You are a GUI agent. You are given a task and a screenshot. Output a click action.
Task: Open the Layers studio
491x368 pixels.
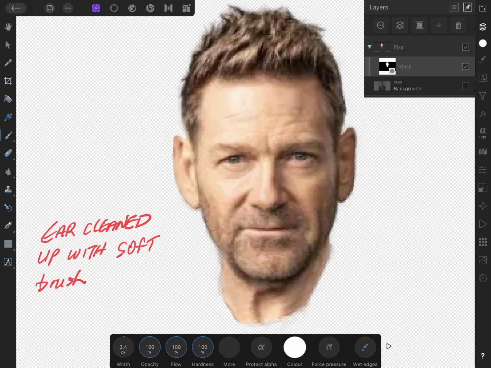[483, 27]
